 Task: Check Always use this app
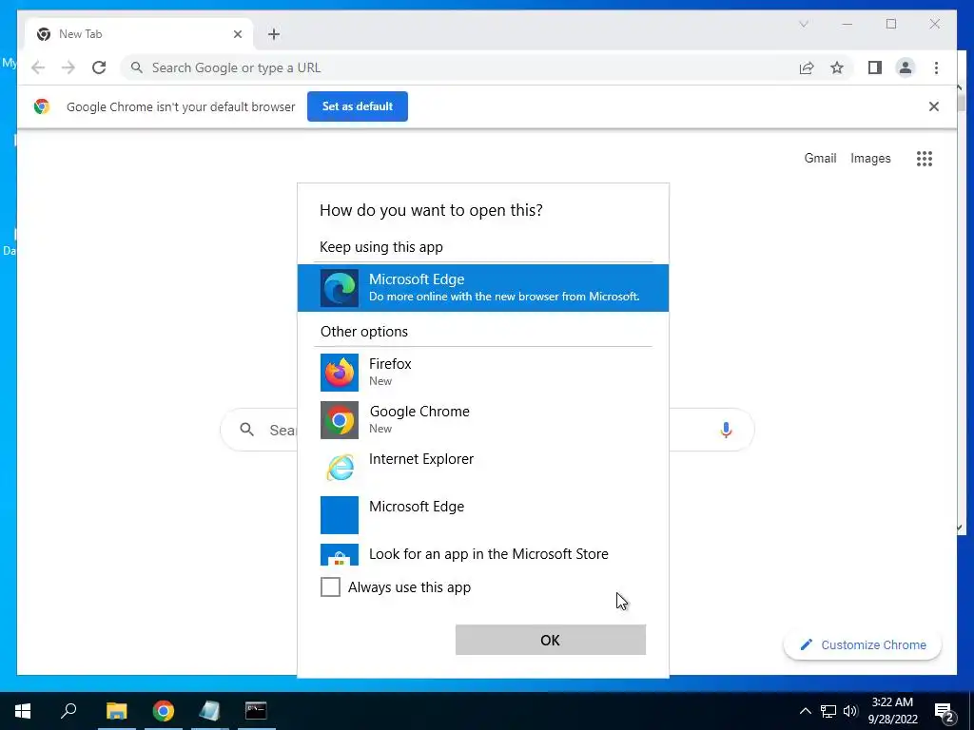(330, 586)
